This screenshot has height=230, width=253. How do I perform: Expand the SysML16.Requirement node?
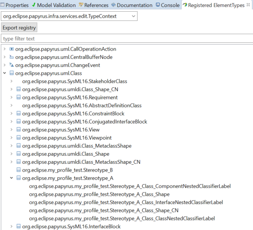click(x=11, y=97)
